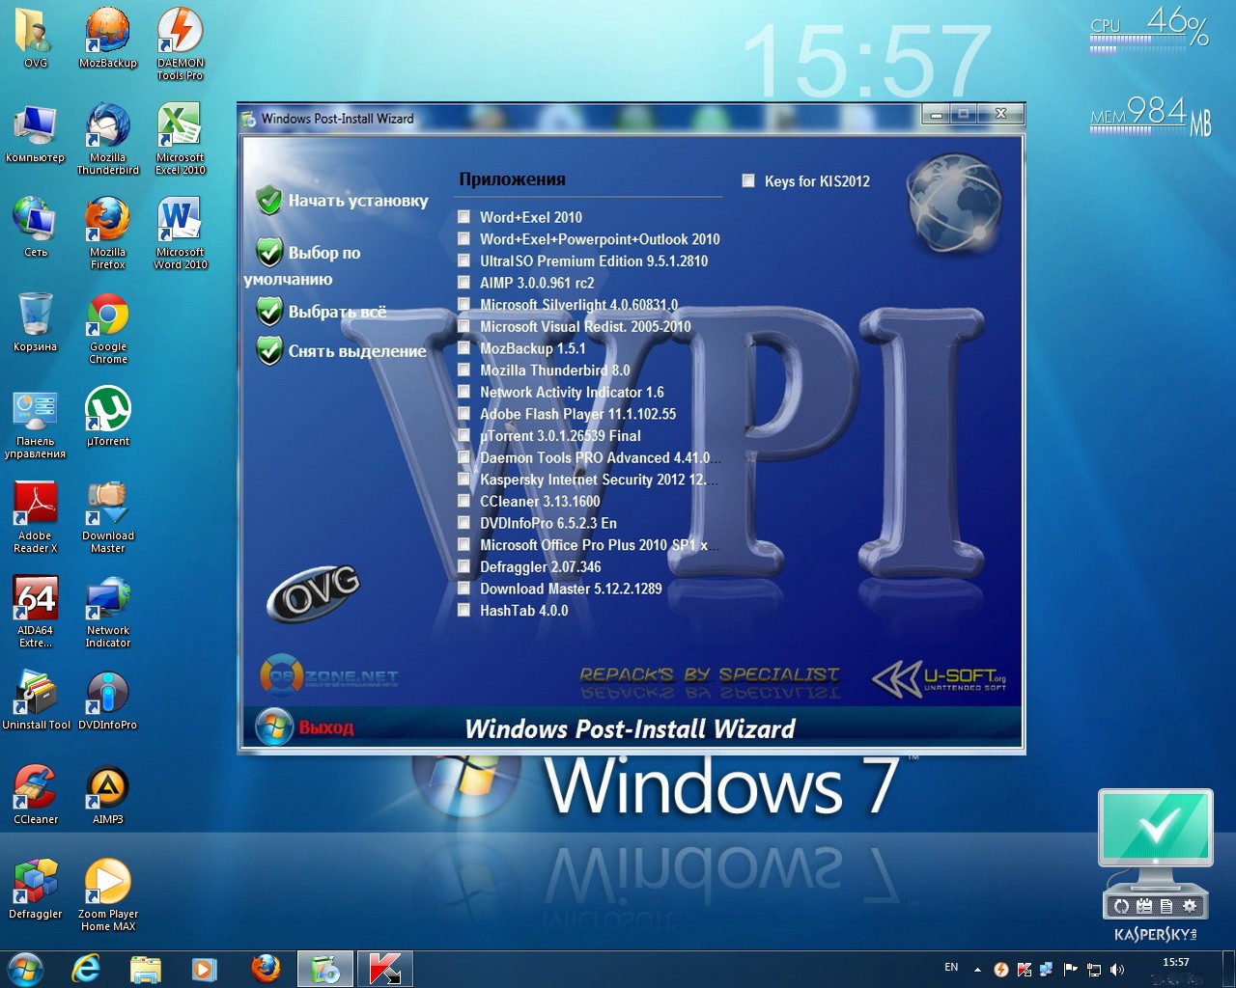Enable Keys for KIS2012 checkbox
The height and width of the screenshot is (988, 1236).
click(x=747, y=180)
